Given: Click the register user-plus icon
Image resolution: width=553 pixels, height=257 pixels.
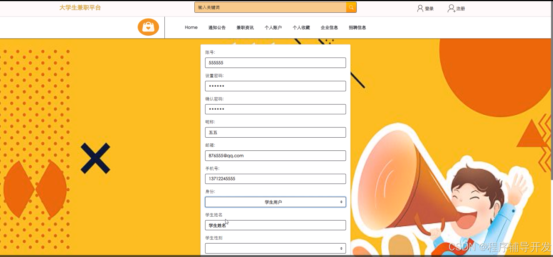Looking at the screenshot, I should [451, 8].
